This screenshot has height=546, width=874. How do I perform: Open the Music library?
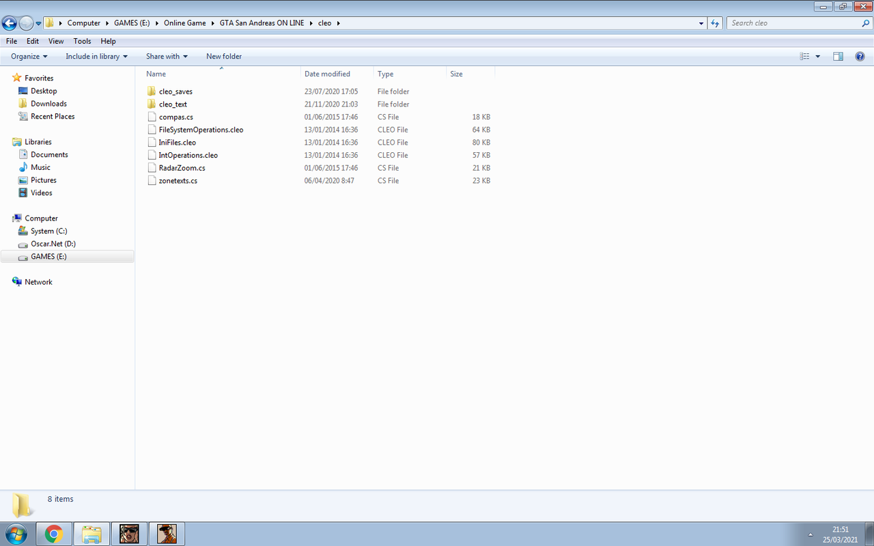point(40,167)
